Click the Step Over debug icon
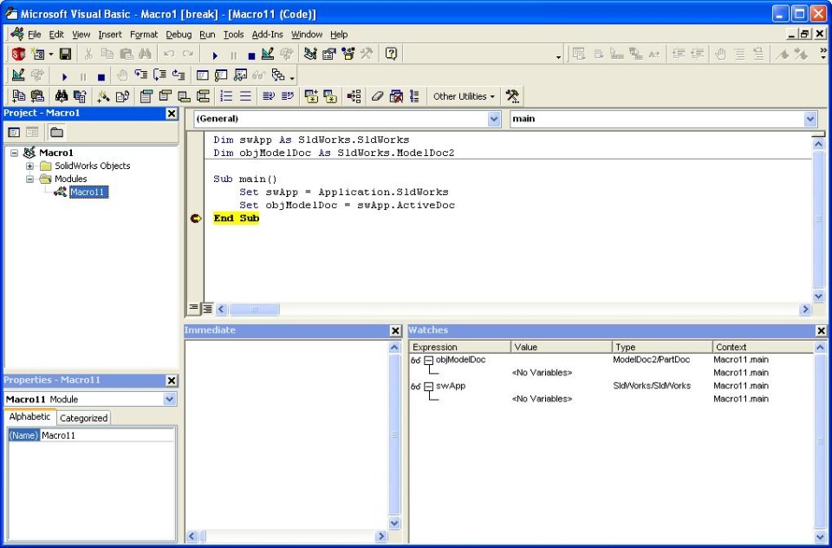Image resolution: width=832 pixels, height=548 pixels. click(159, 75)
